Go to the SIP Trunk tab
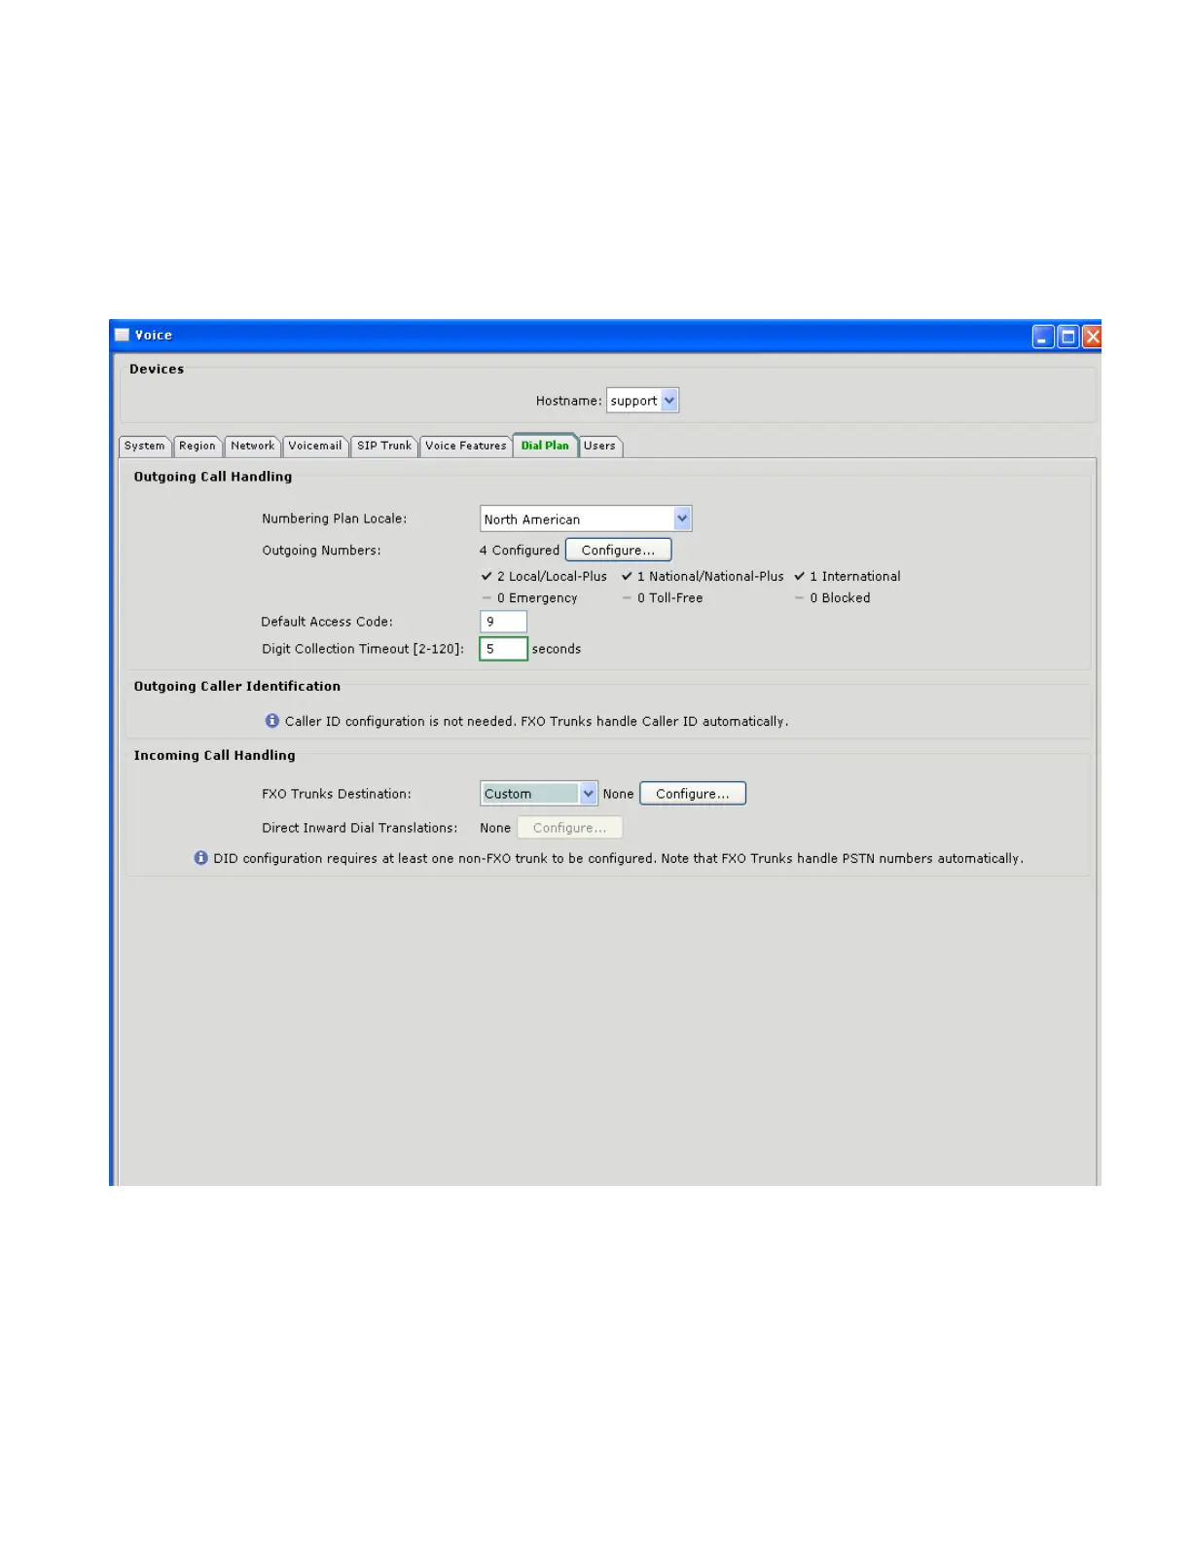This screenshot has height=1541, width=1191. [x=384, y=446]
